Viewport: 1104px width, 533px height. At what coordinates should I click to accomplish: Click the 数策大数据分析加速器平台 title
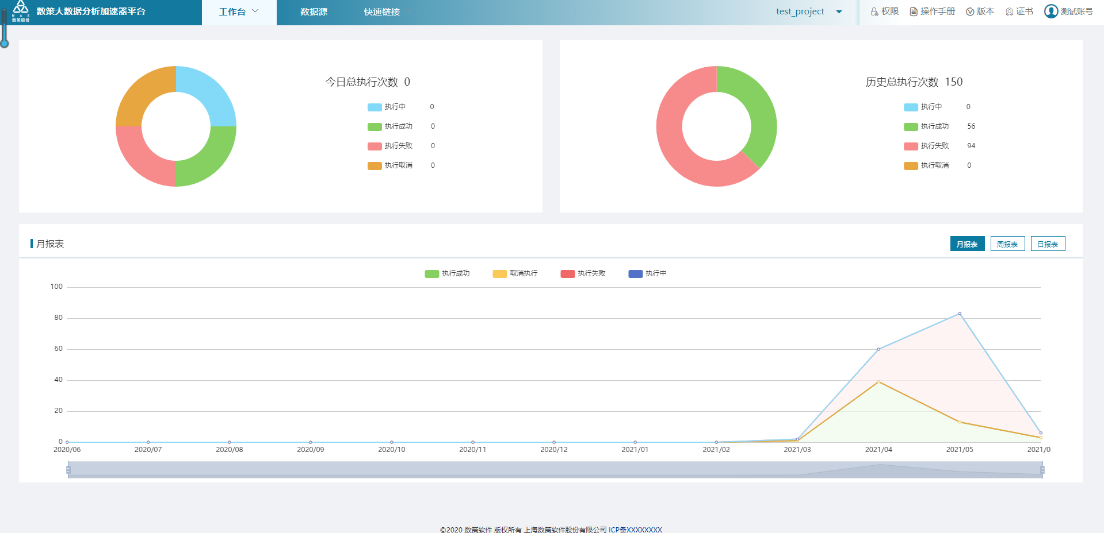coord(91,11)
